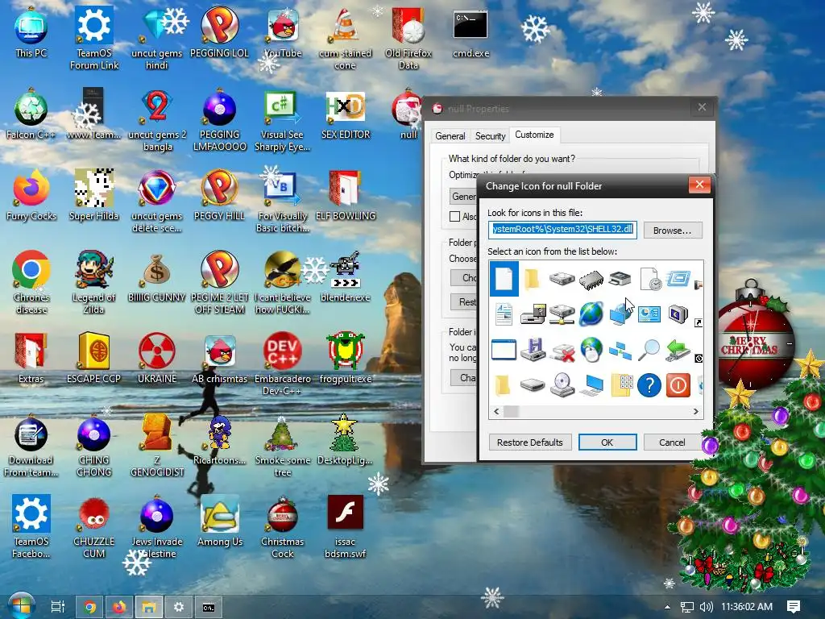Open Task View from the taskbar
The height and width of the screenshot is (619, 825).
(57, 607)
